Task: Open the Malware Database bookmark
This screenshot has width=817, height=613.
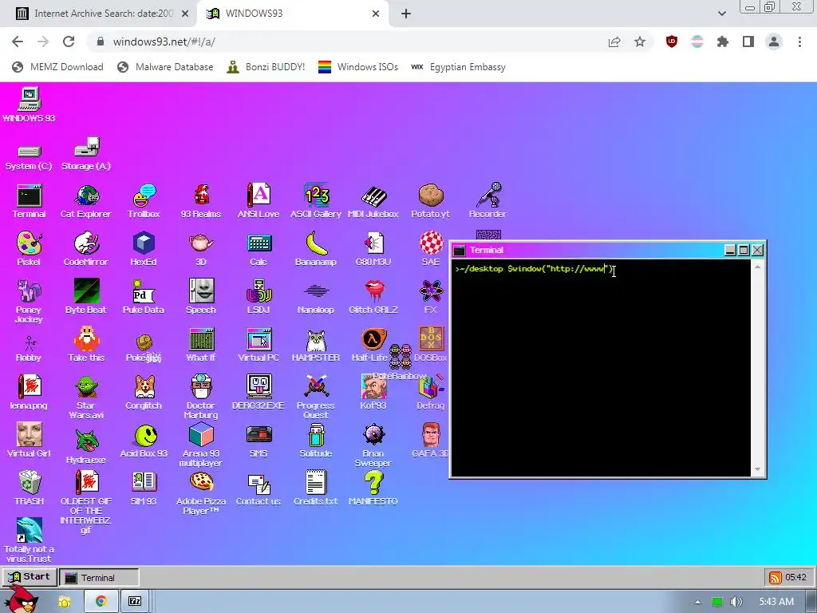Action: pos(165,67)
